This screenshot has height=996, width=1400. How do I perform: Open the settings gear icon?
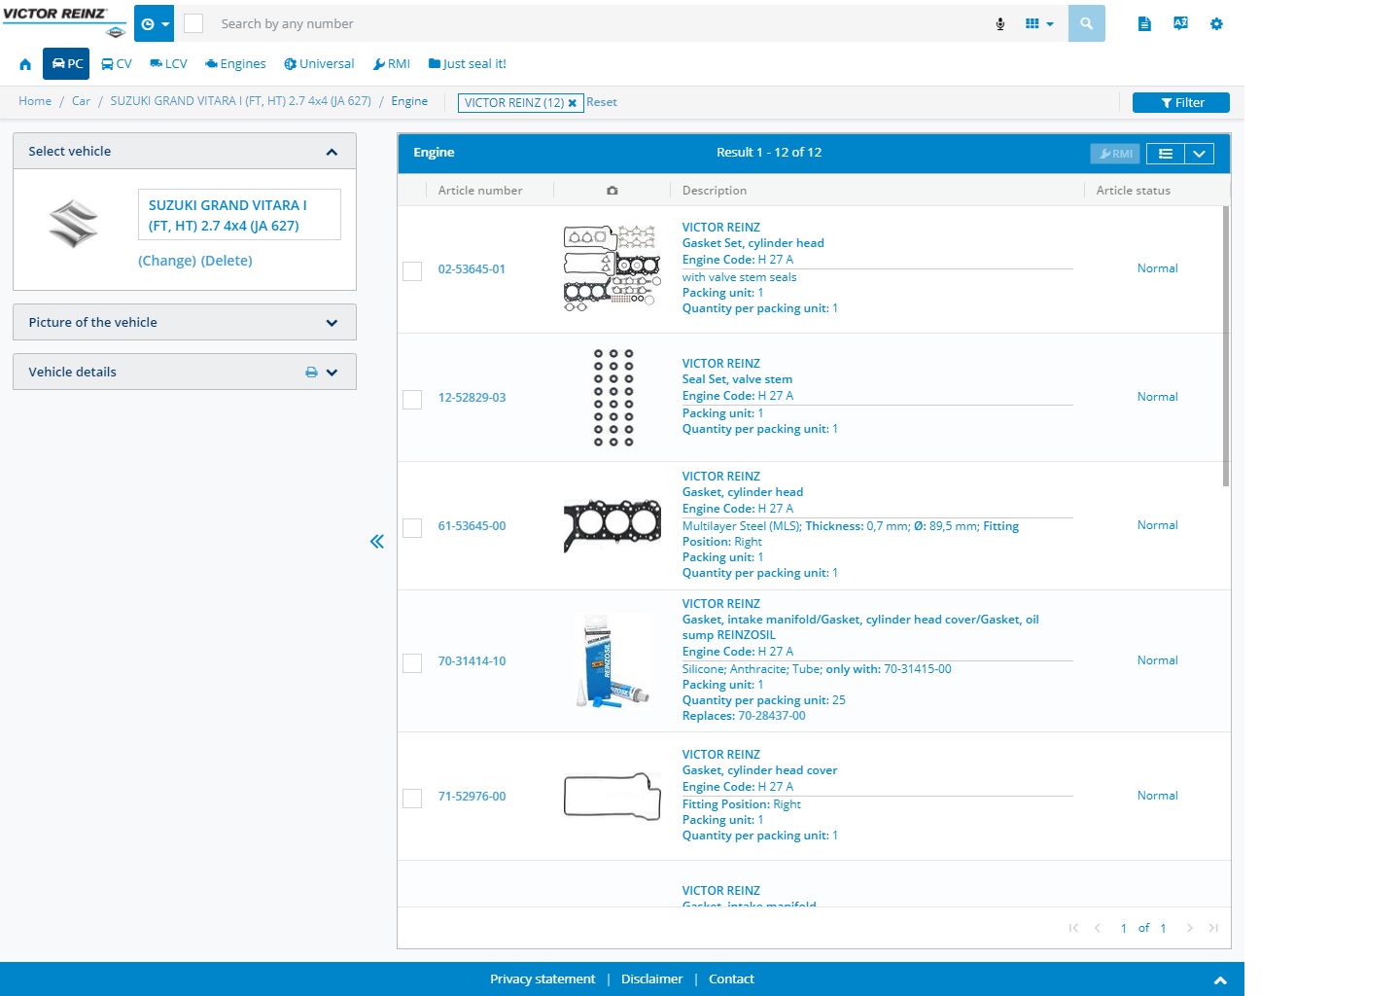tap(1216, 24)
